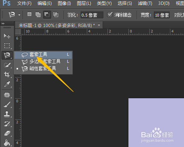Select the Rectangular Marquee tool
The height and width of the screenshot is (147, 184).
click(7, 45)
